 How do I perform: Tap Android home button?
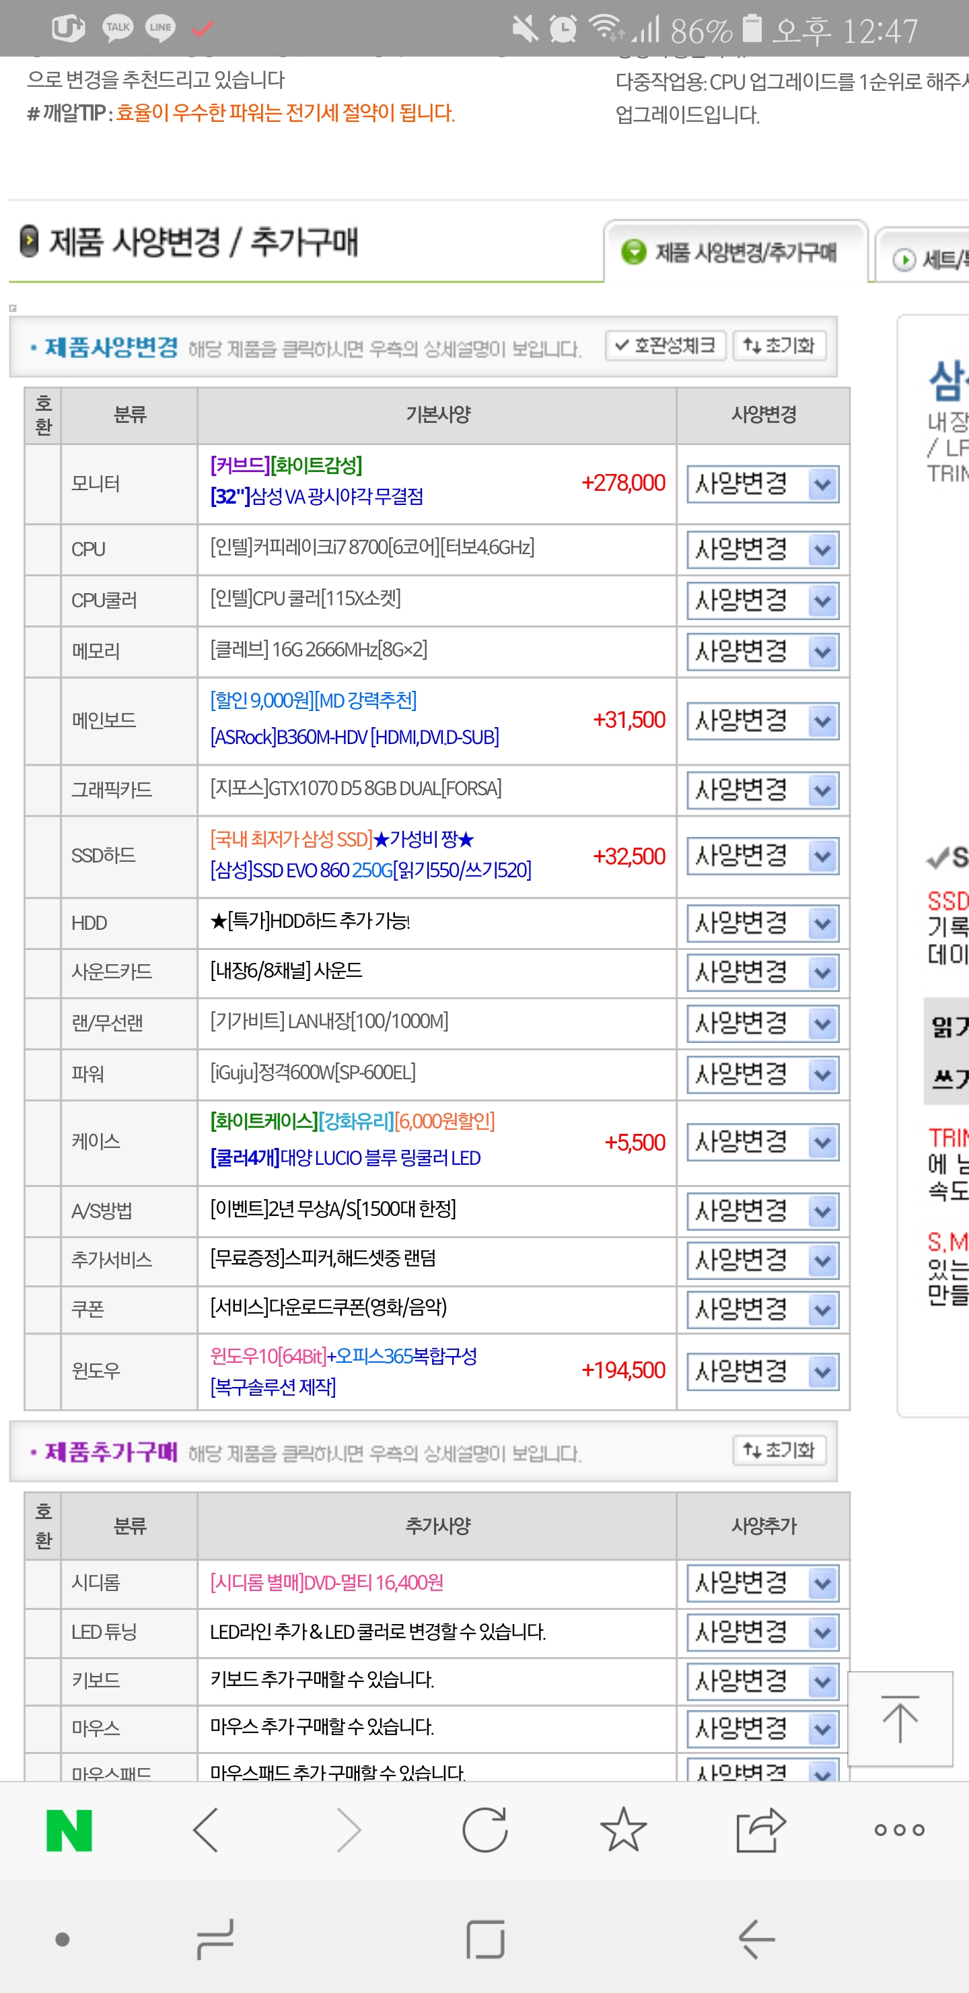coord(485,1939)
